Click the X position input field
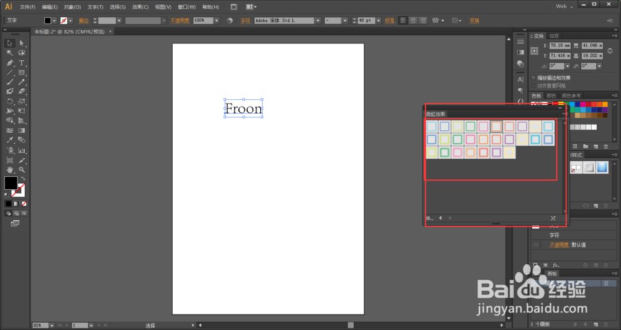Image resolution: width=621 pixels, height=330 pixels. point(560,45)
